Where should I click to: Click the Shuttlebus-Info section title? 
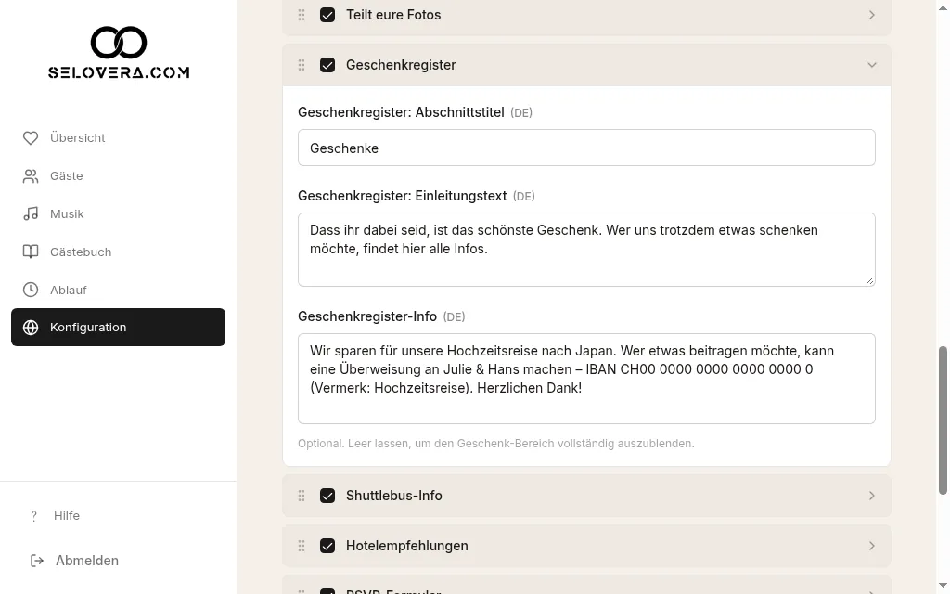(393, 496)
